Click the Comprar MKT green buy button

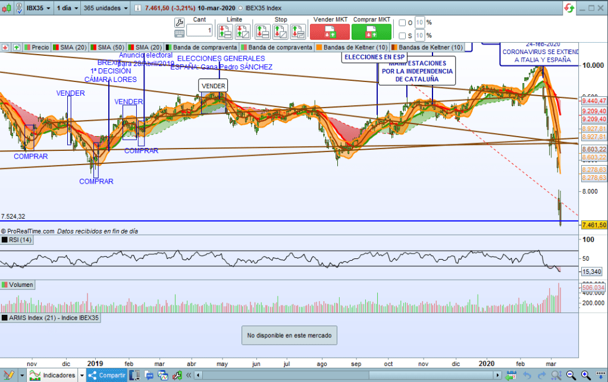tap(371, 32)
